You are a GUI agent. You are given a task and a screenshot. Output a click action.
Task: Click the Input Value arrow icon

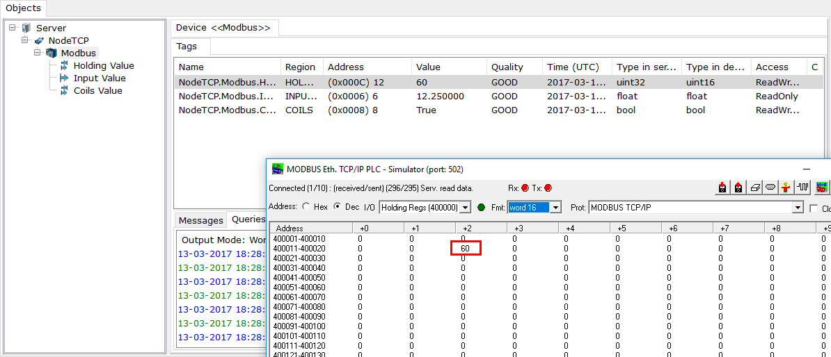click(x=64, y=78)
